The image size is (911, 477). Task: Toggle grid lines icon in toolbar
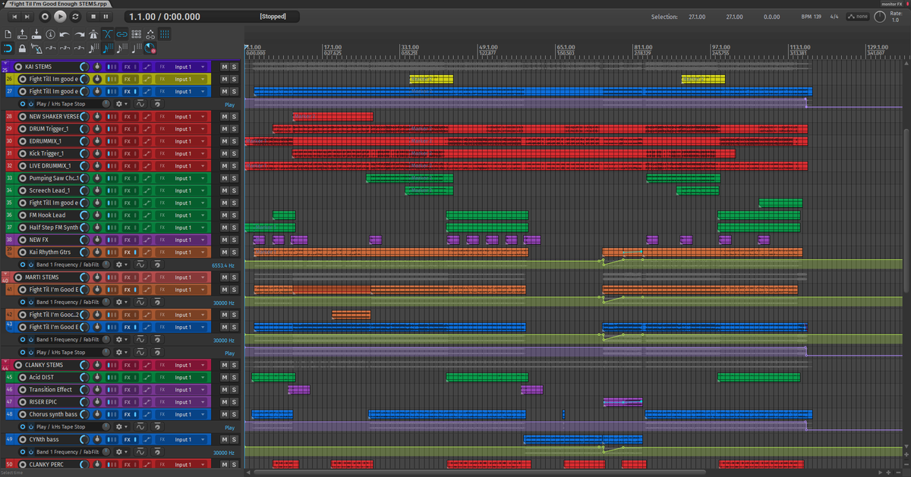[165, 34]
